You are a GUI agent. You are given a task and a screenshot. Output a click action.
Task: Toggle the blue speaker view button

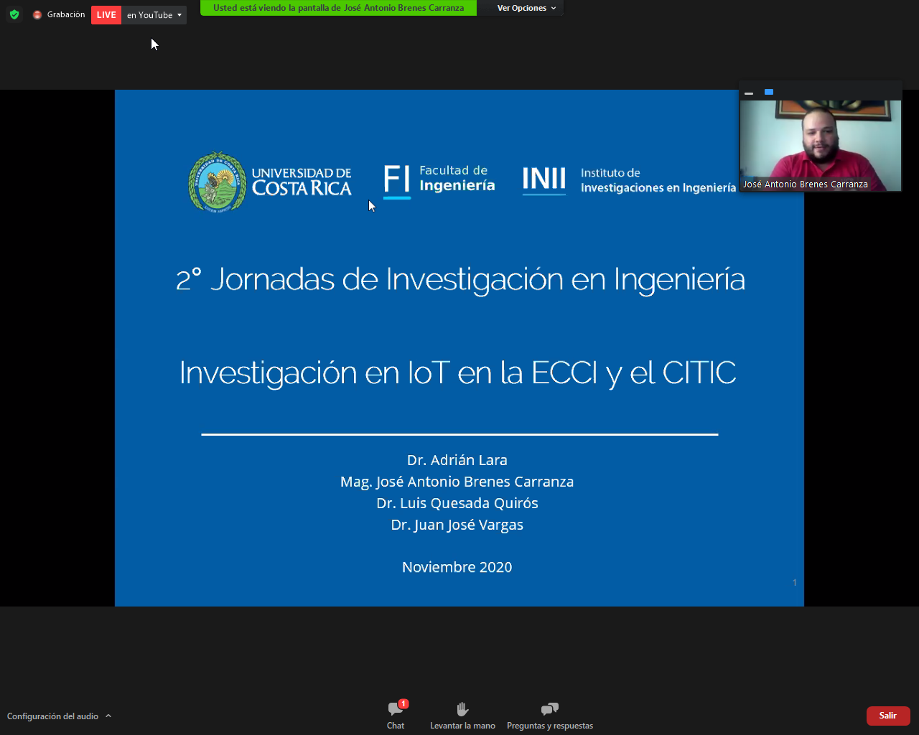pos(769,92)
